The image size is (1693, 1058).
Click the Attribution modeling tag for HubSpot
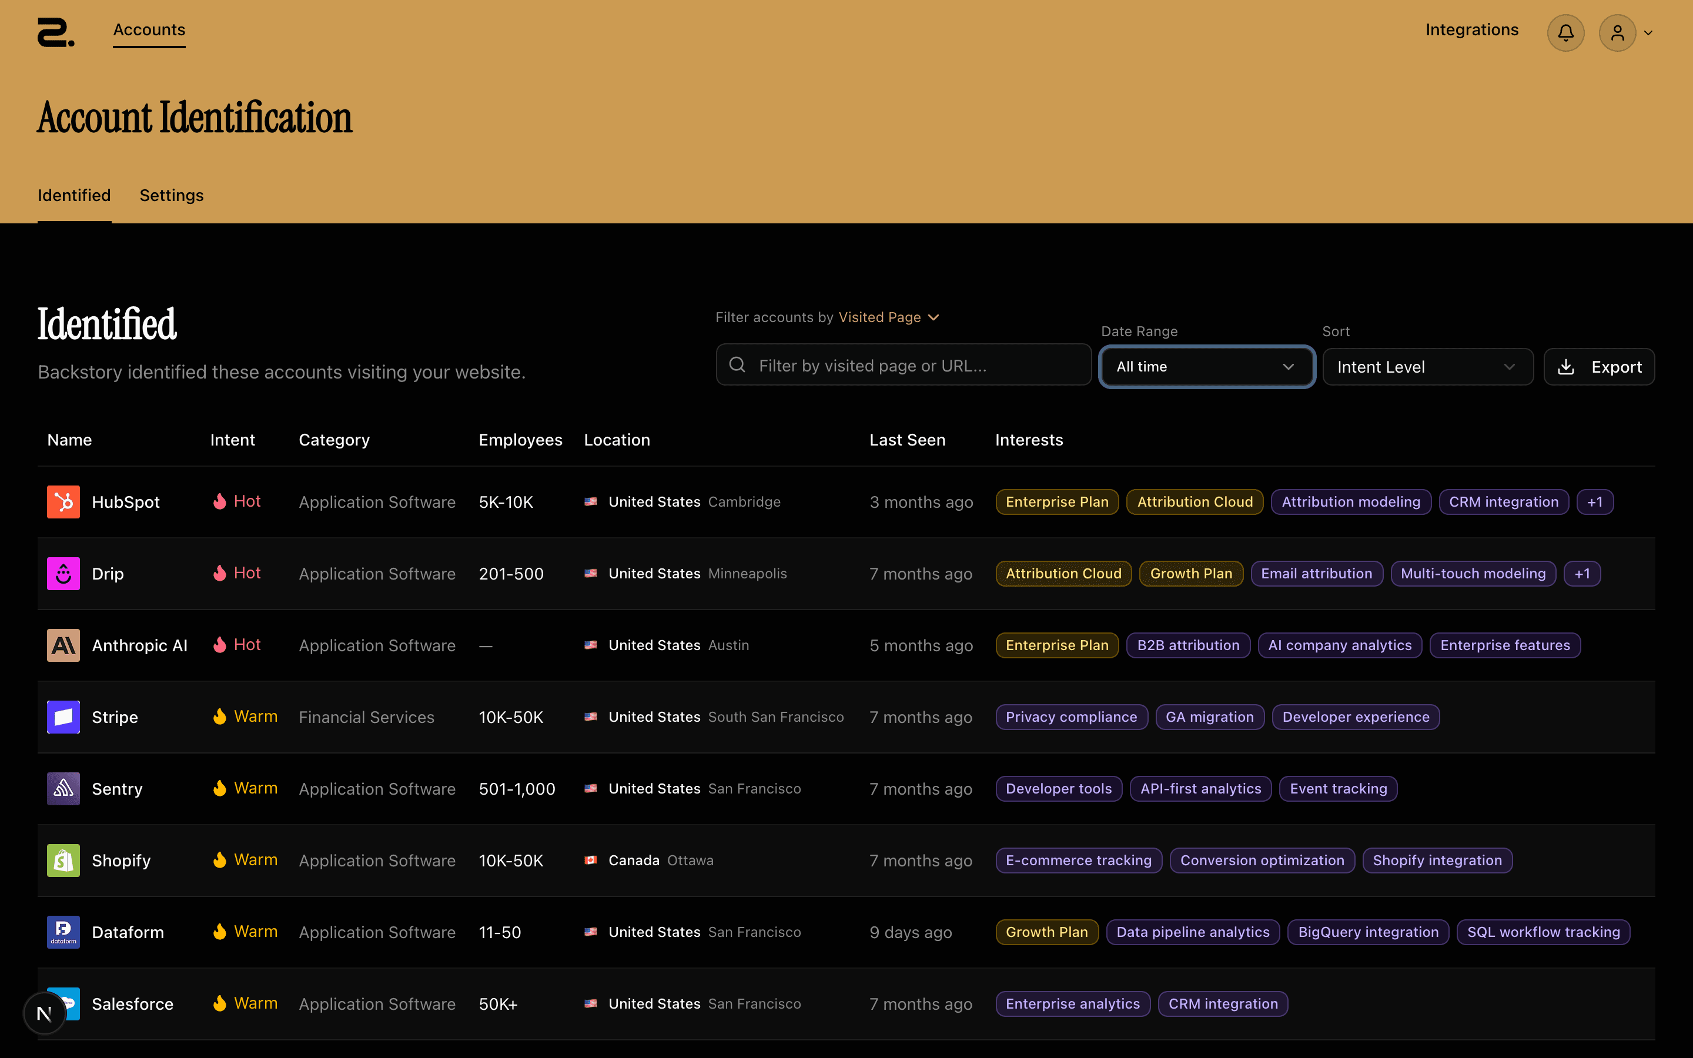pos(1351,502)
